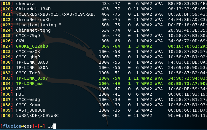The width and height of the screenshot is (207, 130).
Task: Click the 56% signal value for CMCC-79qD
Action: [105, 36]
